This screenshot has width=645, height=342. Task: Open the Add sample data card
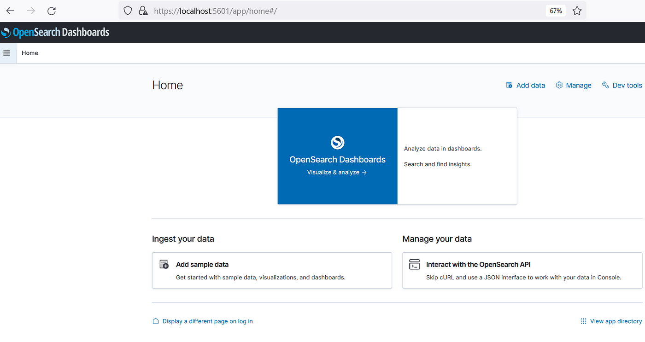click(x=272, y=271)
